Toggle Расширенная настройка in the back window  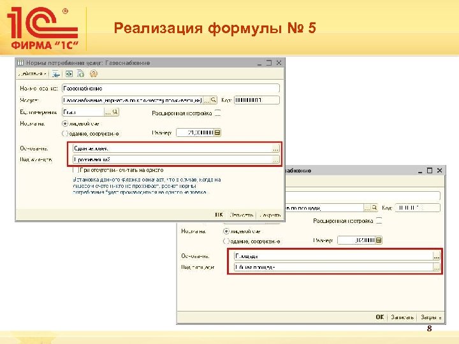point(379,220)
